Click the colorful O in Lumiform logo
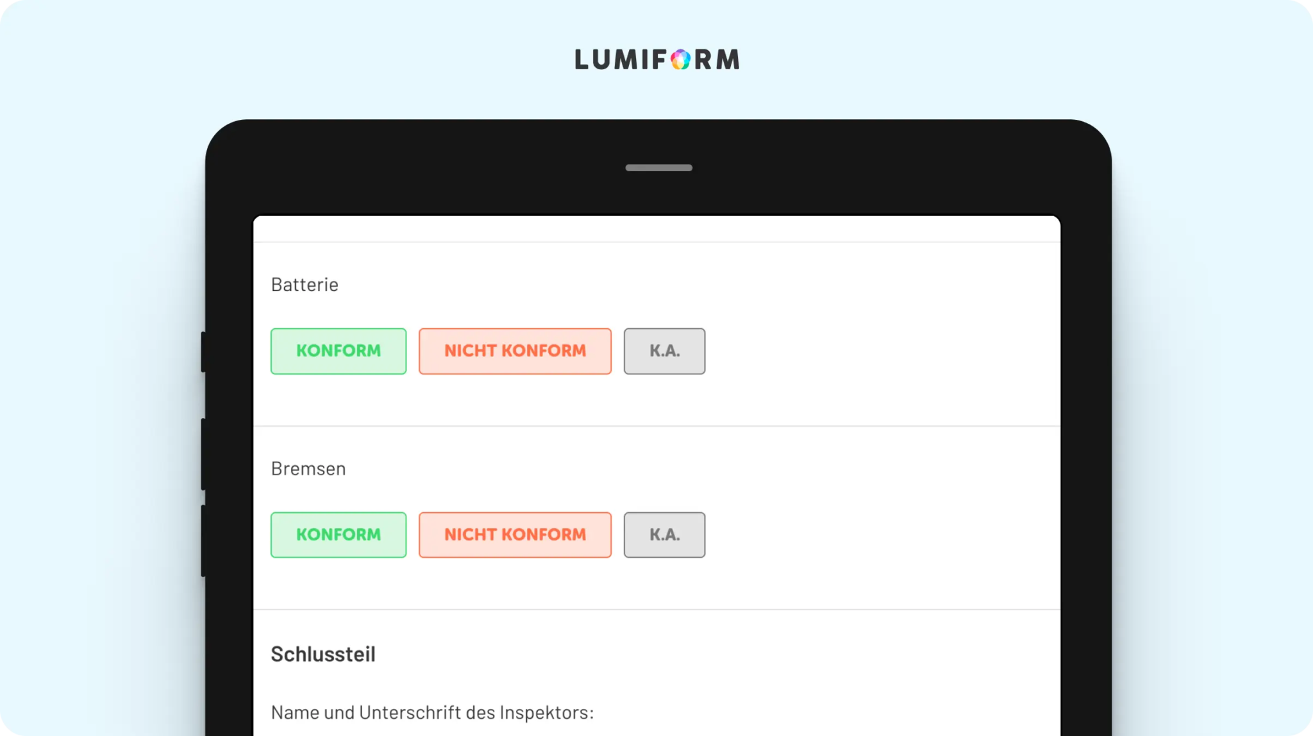 (x=681, y=60)
